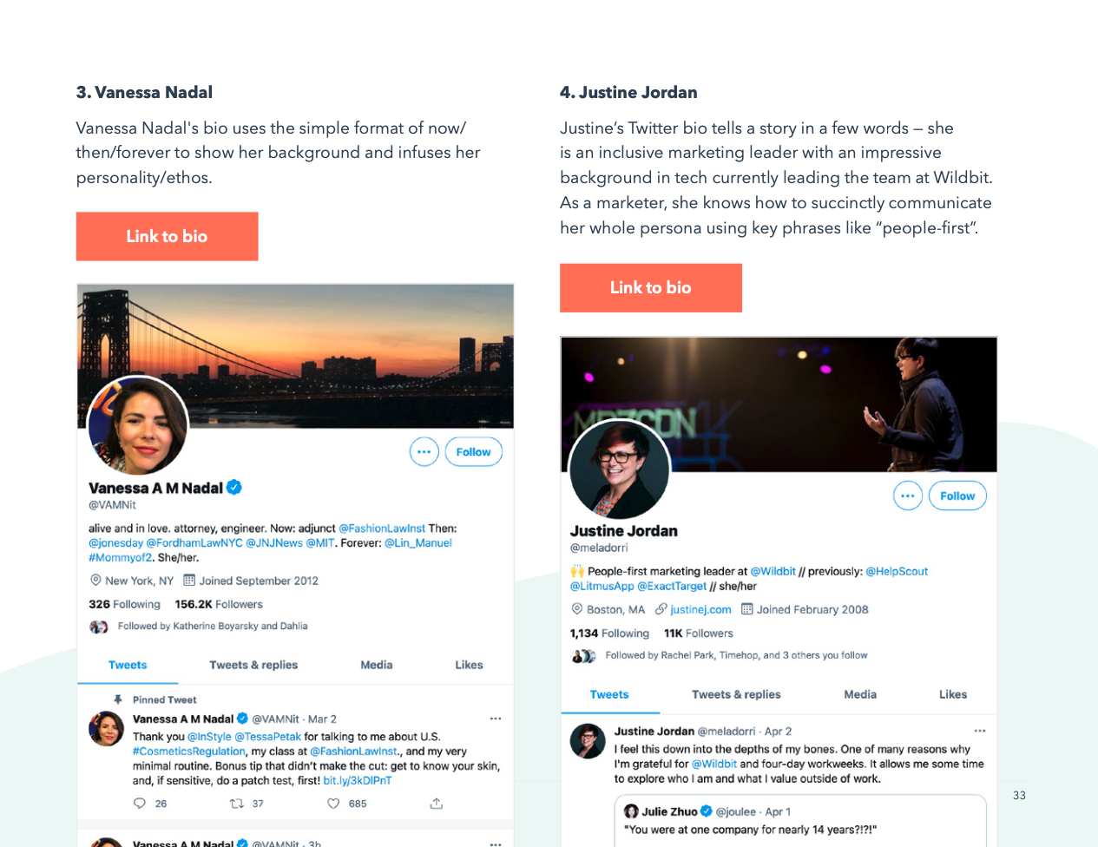Image resolution: width=1098 pixels, height=847 pixels.
Task: Click the share icon on Vanessa's pinned tweet
Action: point(434,803)
